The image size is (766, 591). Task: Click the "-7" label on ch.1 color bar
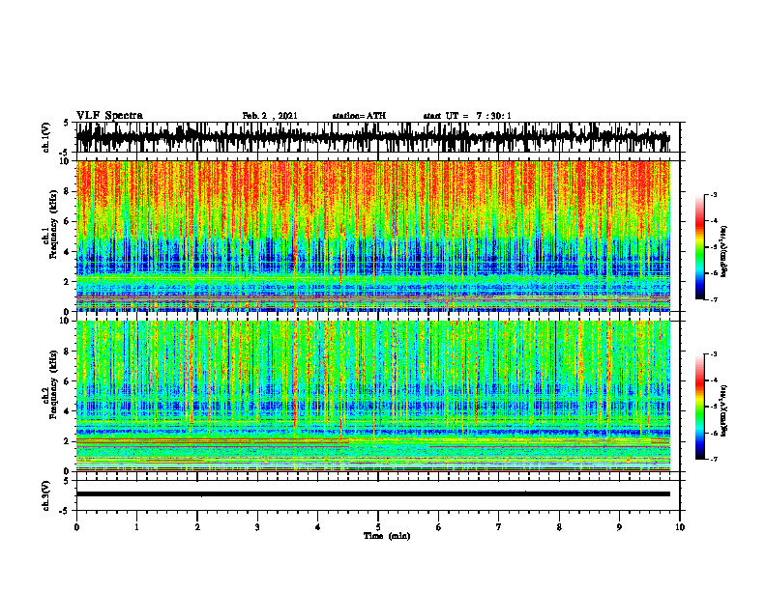714,299
